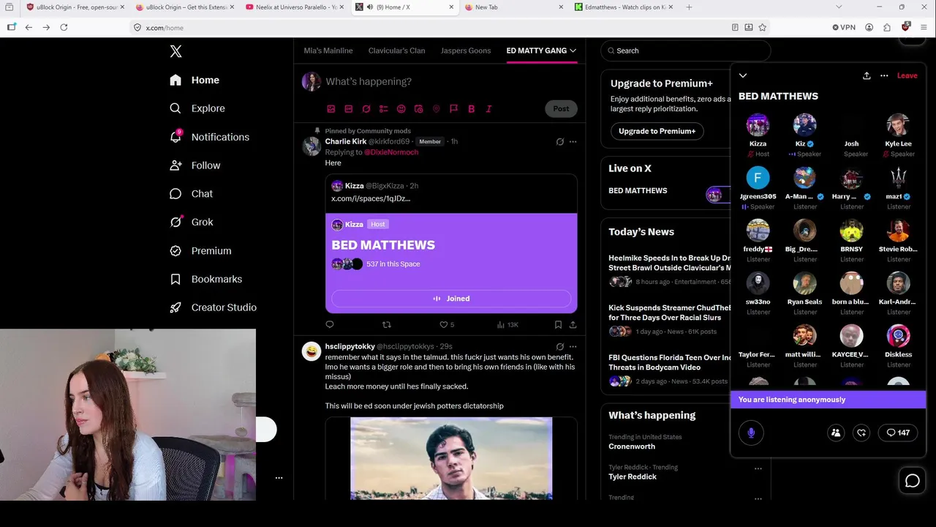
Task: Open the Follow page in sidebar
Action: [195, 165]
